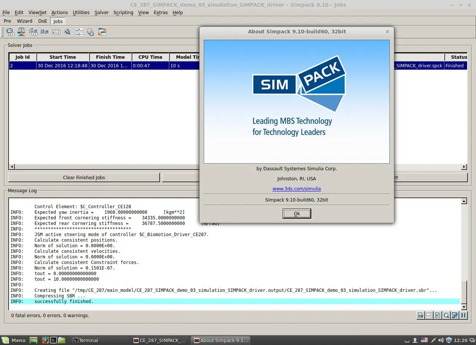
Task: Open the www.3ds.com/simulia link
Action: point(297,188)
